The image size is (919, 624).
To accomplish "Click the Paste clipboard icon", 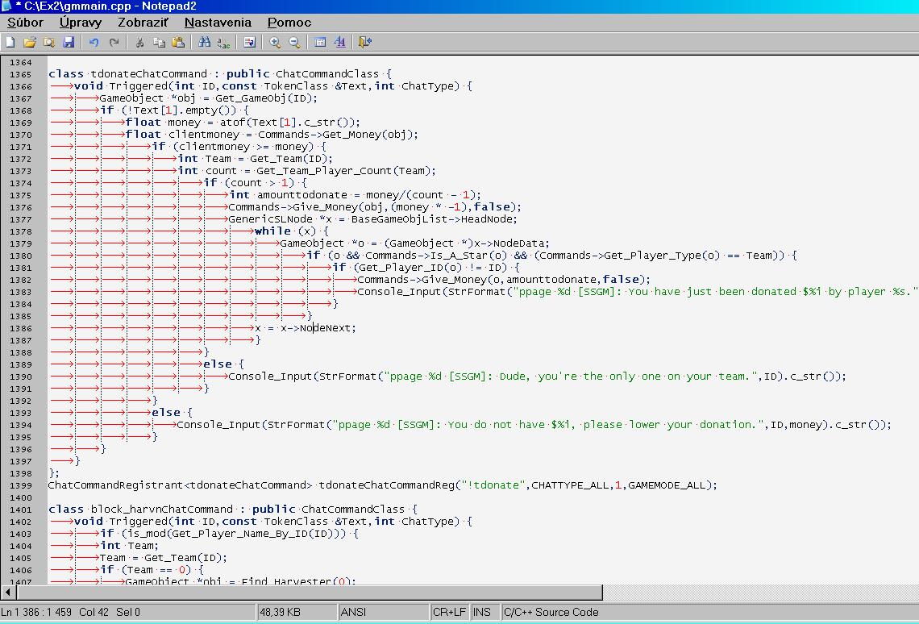I will point(178,42).
